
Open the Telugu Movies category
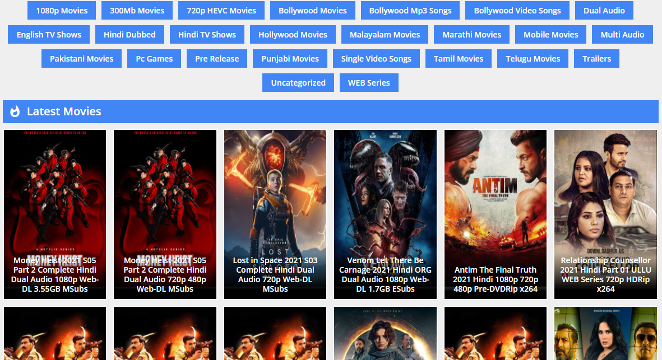pyautogui.click(x=533, y=59)
